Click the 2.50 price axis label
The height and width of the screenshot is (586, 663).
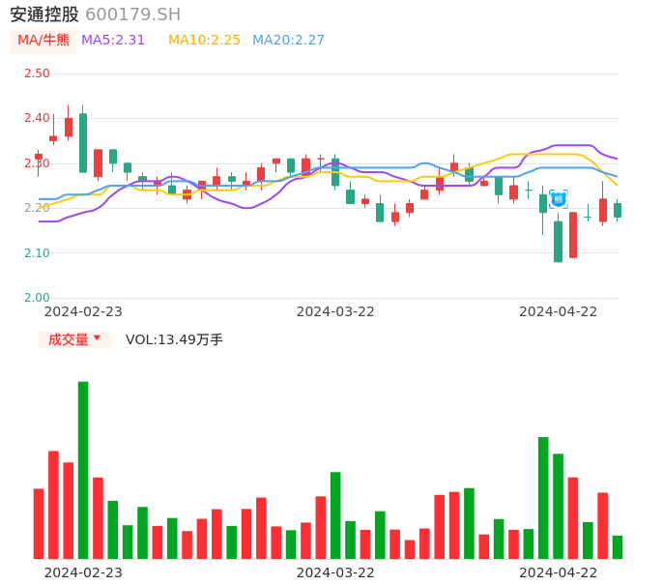pos(37,73)
